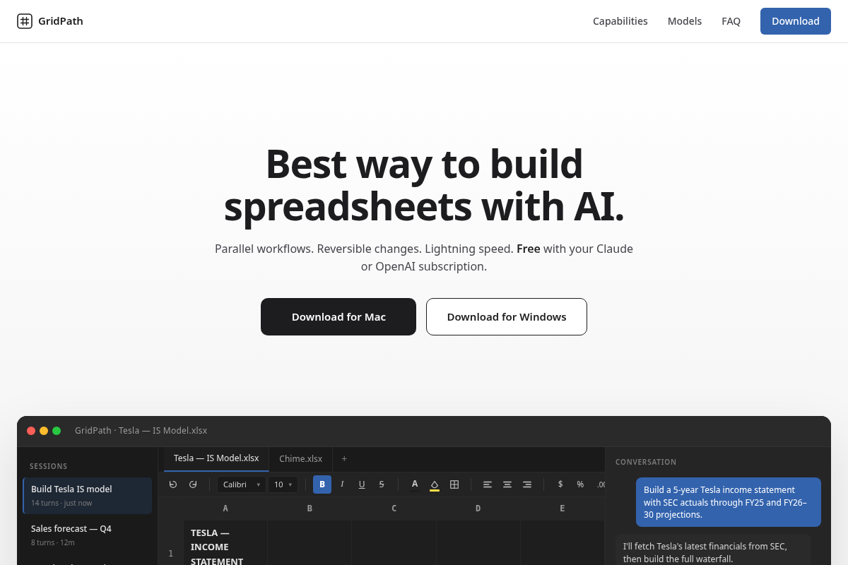Click the SESSIONS sidebar heading
Viewport: 848px width, 565px height.
(x=49, y=466)
